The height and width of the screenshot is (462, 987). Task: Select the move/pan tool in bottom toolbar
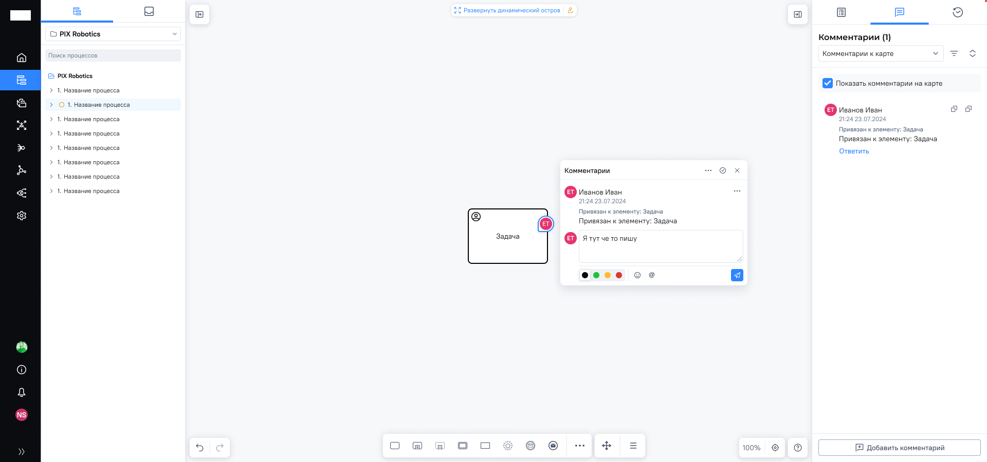[607, 446]
